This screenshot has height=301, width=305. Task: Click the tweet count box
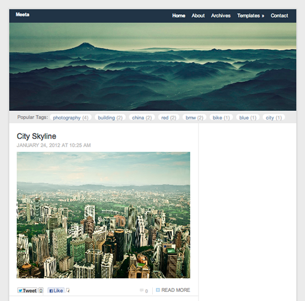point(41,291)
